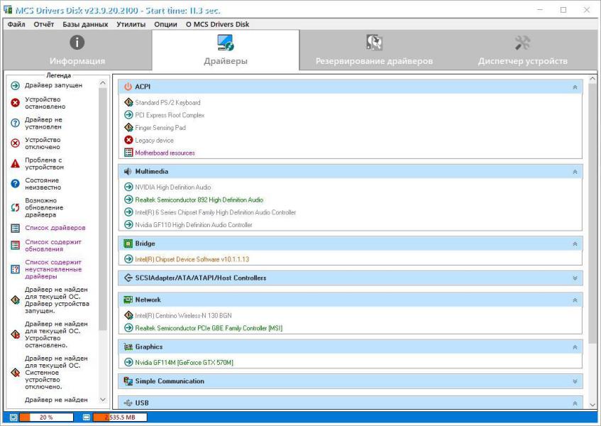The height and width of the screenshot is (426, 601).
Task: Switch to the Резервирование драйверов tab
Action: coord(374,50)
